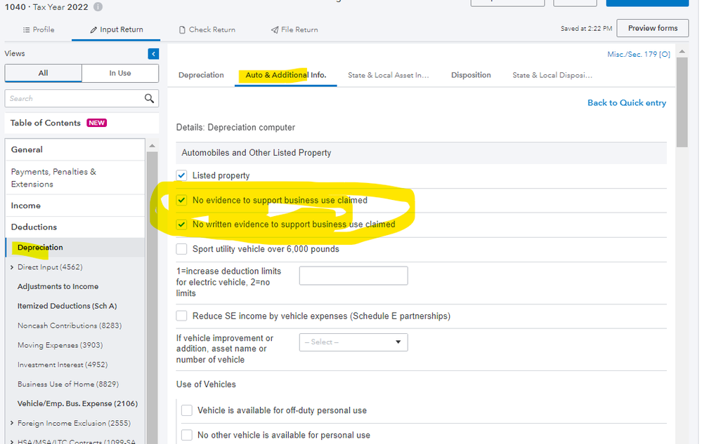Click the Preview forms button

pyautogui.click(x=652, y=28)
